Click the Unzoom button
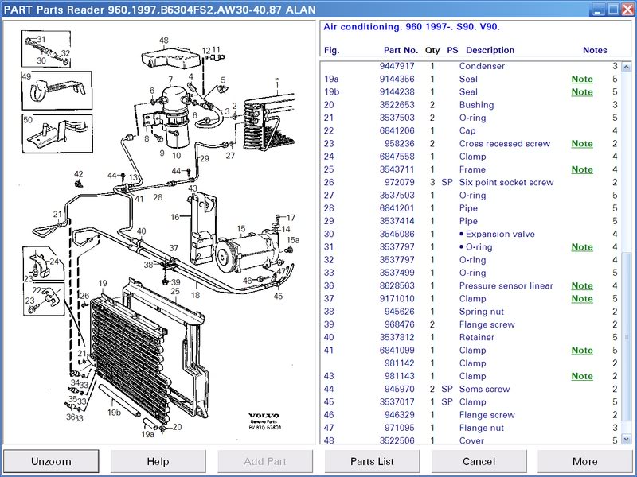The width and height of the screenshot is (637, 477). (x=52, y=461)
